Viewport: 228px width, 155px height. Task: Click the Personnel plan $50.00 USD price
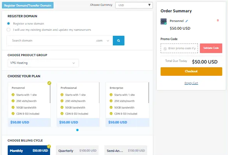pos(20,122)
